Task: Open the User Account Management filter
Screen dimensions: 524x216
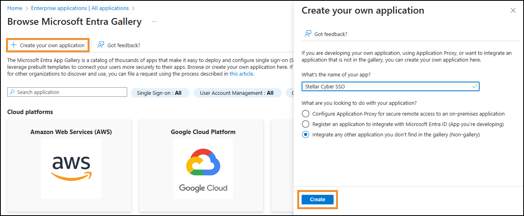Action: click(237, 93)
